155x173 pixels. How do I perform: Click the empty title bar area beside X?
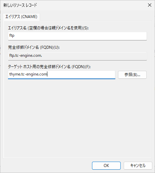pos(91,5)
